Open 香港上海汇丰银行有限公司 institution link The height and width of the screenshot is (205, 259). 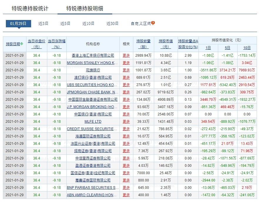pos(93,56)
